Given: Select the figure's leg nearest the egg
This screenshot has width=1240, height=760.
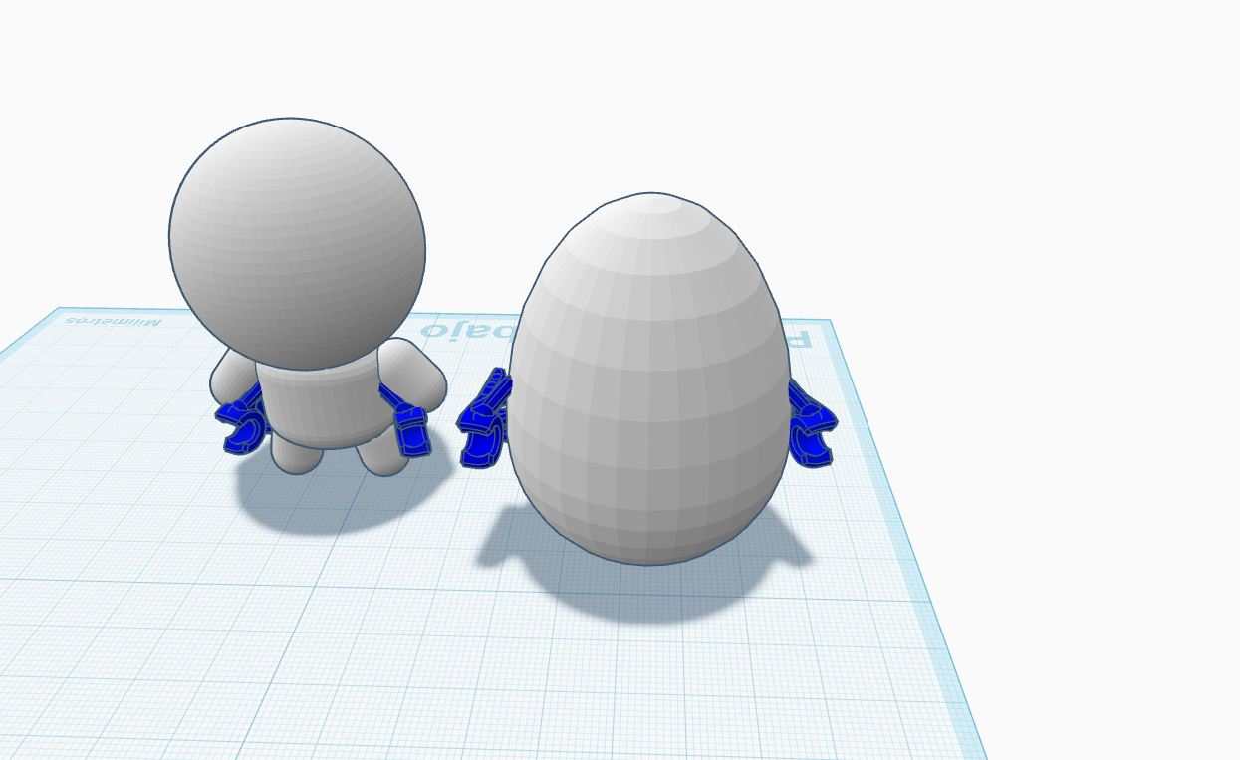Looking at the screenshot, I should [383, 453].
